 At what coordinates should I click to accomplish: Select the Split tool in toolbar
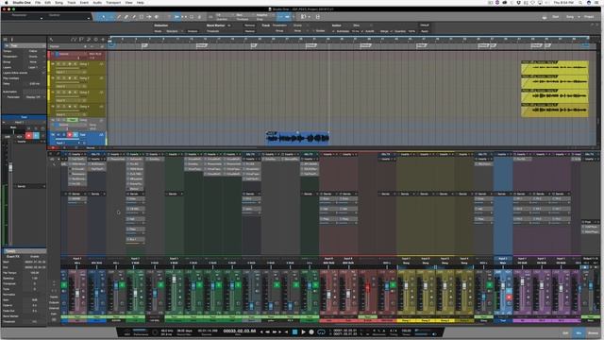119,17
